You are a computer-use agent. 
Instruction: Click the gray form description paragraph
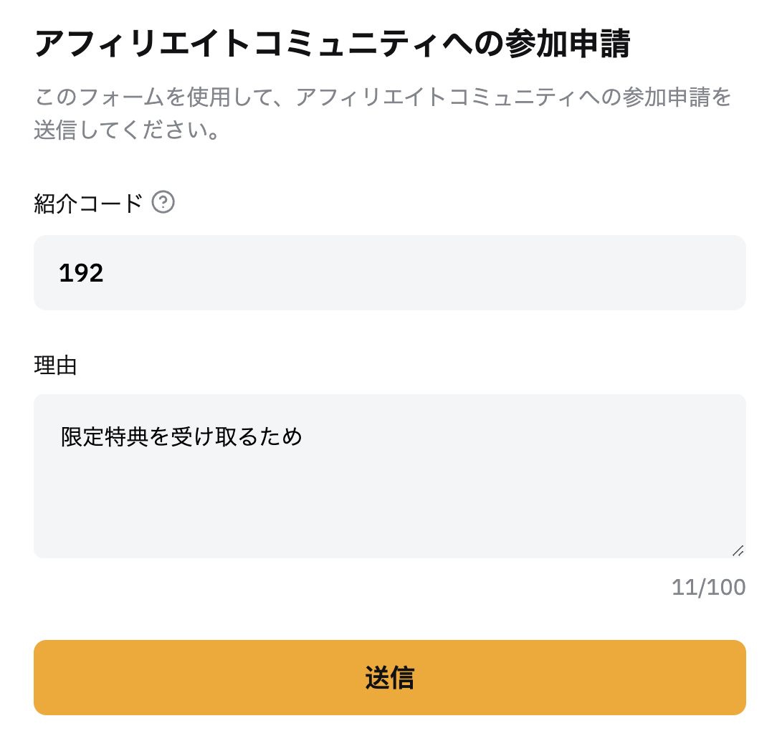383,113
